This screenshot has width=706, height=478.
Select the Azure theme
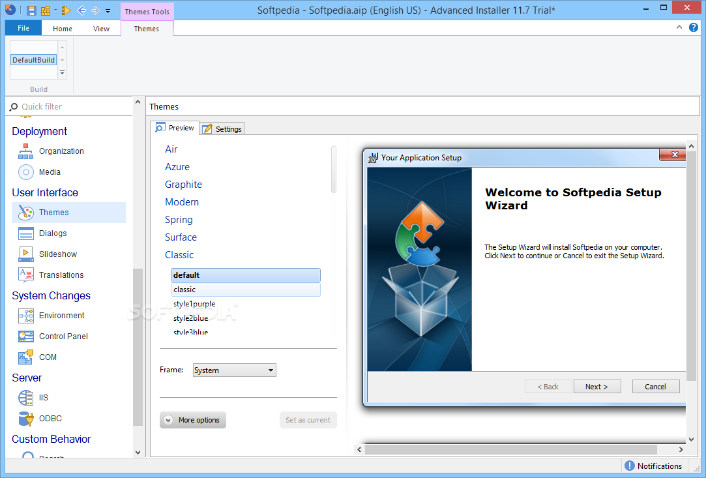coord(177,167)
